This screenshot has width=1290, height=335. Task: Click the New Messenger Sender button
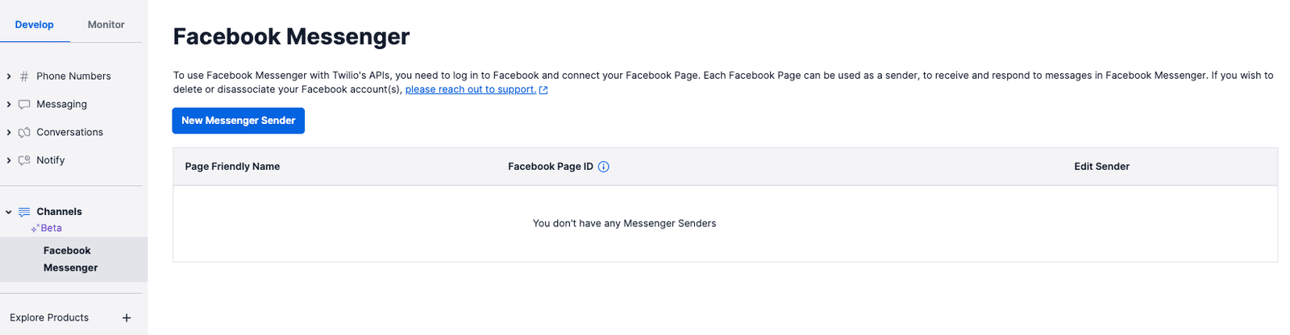click(238, 121)
